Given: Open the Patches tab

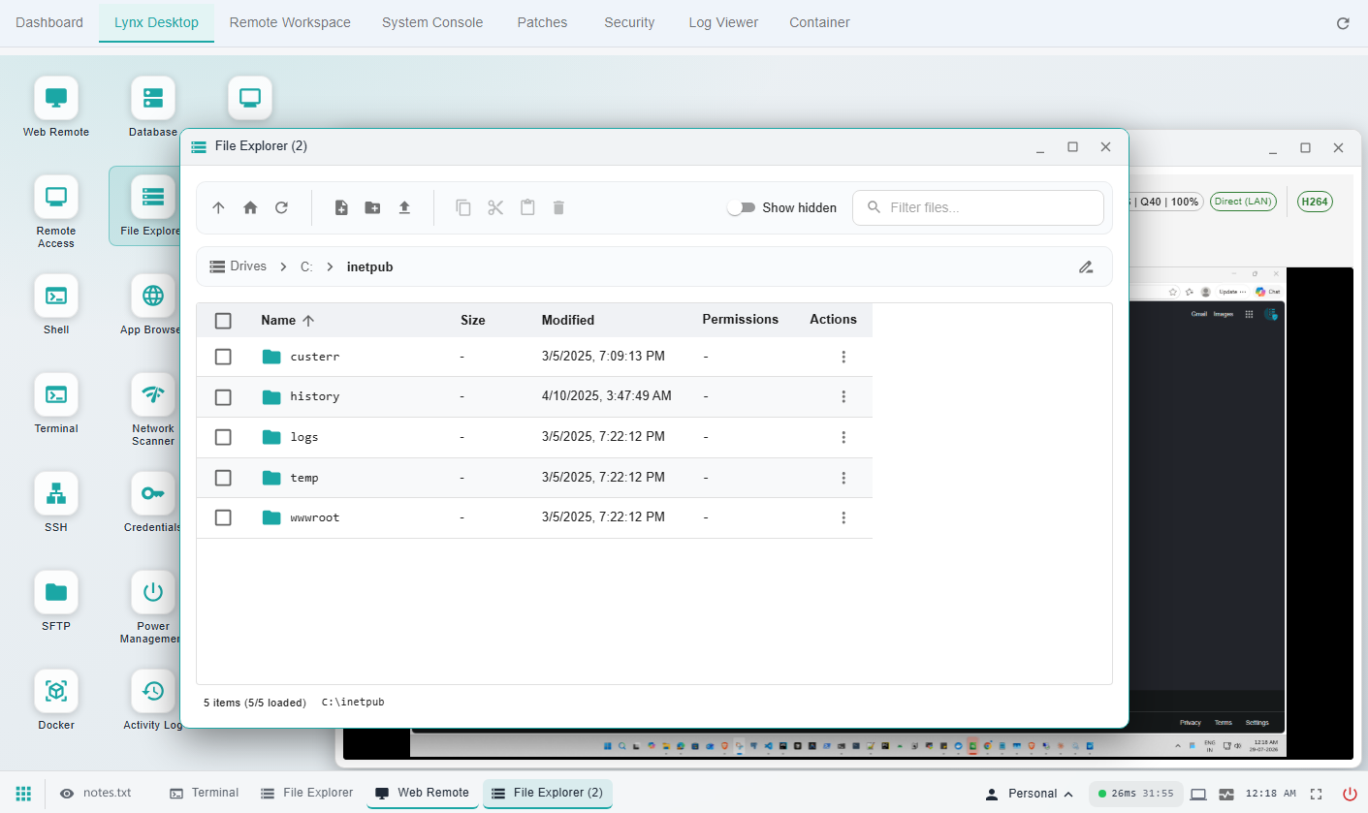Looking at the screenshot, I should coord(542,22).
